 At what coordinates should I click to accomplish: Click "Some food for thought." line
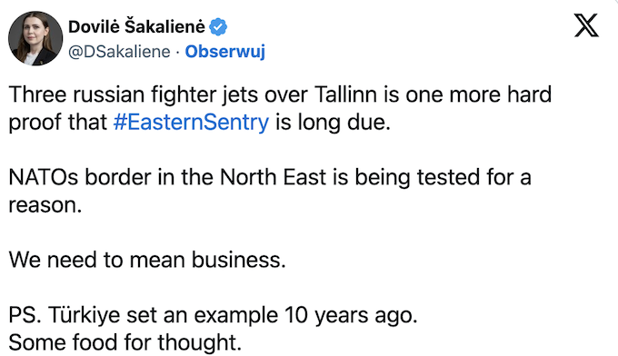tap(125, 341)
